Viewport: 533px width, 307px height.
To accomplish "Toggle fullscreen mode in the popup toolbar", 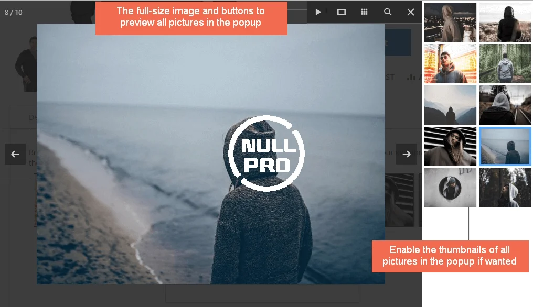I will [342, 12].
